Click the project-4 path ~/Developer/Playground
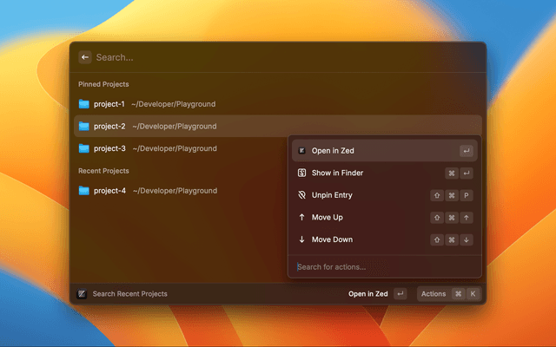The width and height of the screenshot is (556, 347). pos(175,191)
